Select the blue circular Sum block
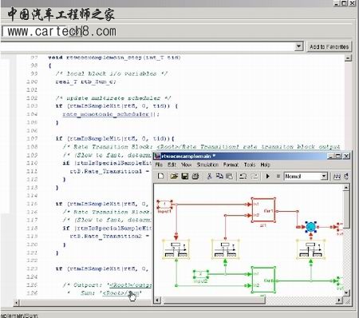 310,227
